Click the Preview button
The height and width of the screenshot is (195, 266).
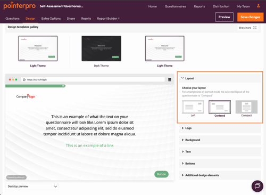(224, 17)
